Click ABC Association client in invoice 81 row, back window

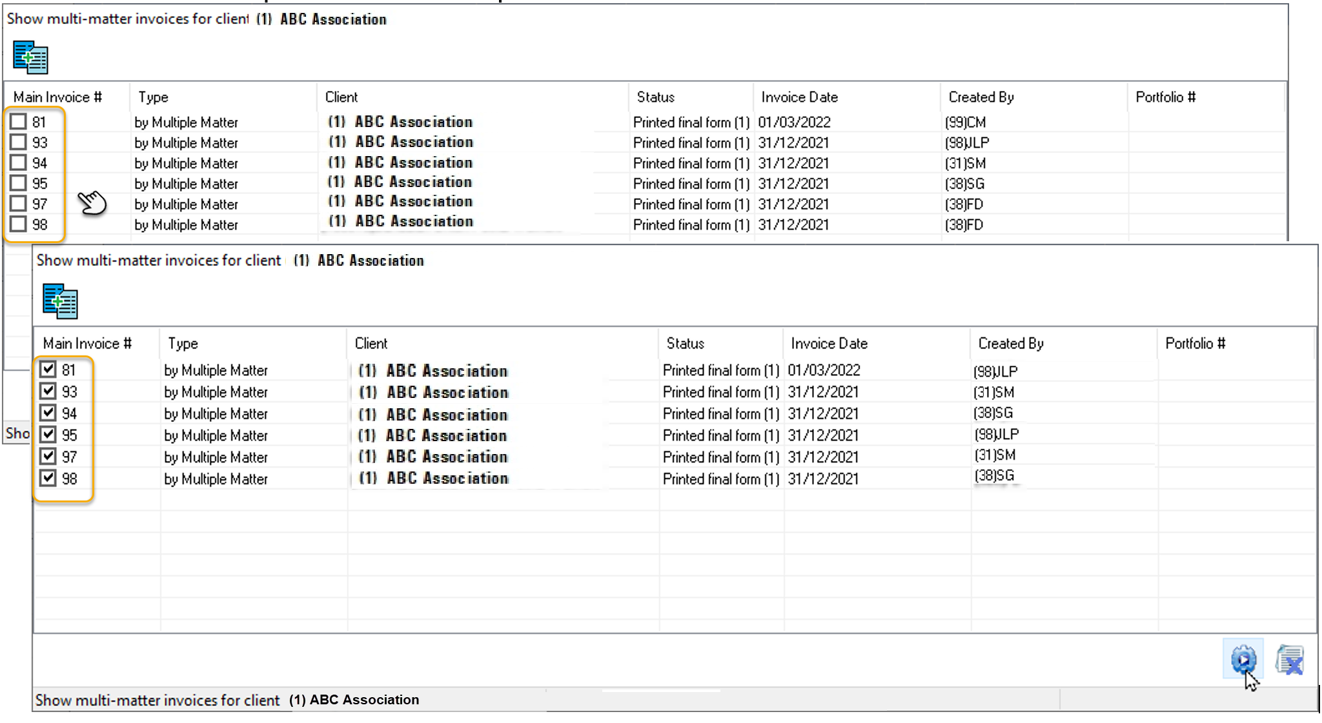click(x=400, y=122)
